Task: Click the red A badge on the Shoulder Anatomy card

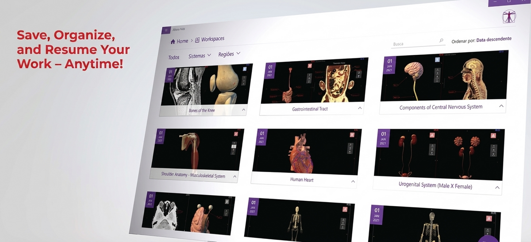Action: tap(236, 133)
